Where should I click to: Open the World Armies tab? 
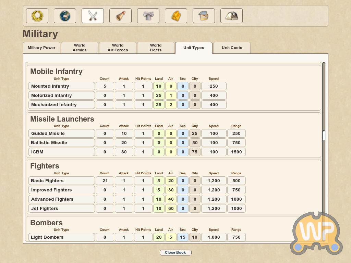click(80, 48)
